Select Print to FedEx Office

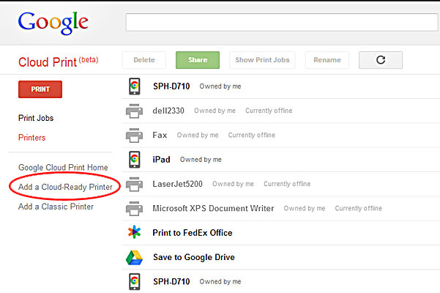tap(193, 233)
